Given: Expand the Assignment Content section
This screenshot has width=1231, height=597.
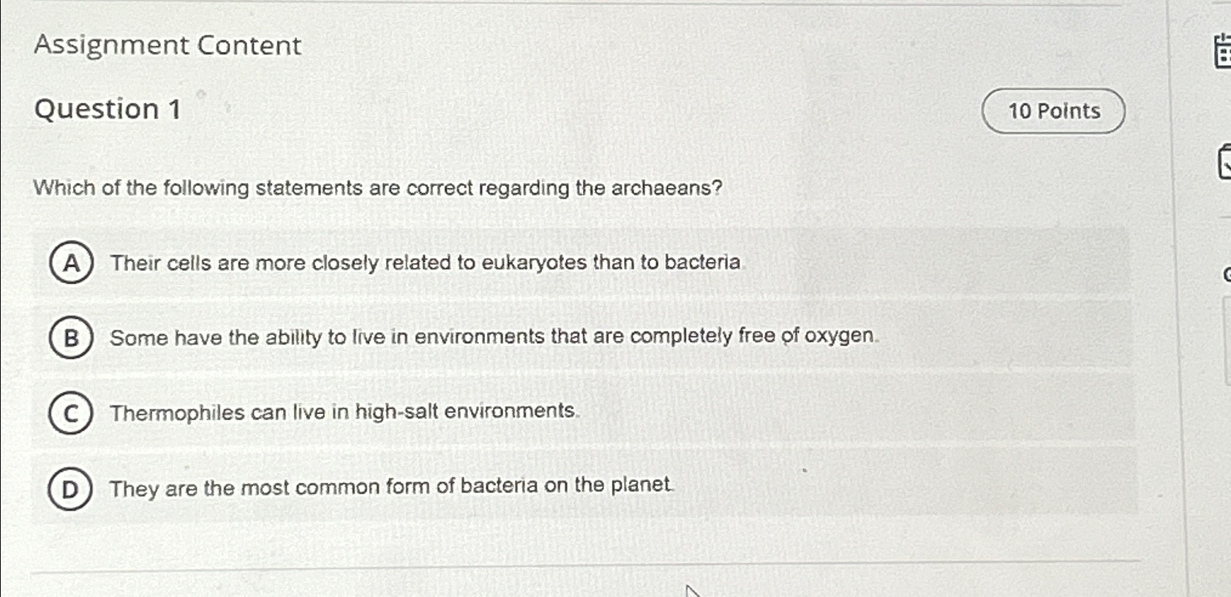Looking at the screenshot, I should pyautogui.click(x=167, y=46).
